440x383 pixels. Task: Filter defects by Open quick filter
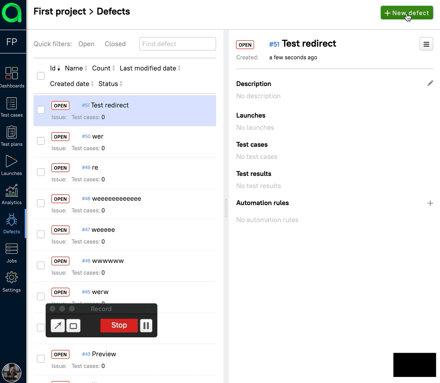pyautogui.click(x=86, y=44)
